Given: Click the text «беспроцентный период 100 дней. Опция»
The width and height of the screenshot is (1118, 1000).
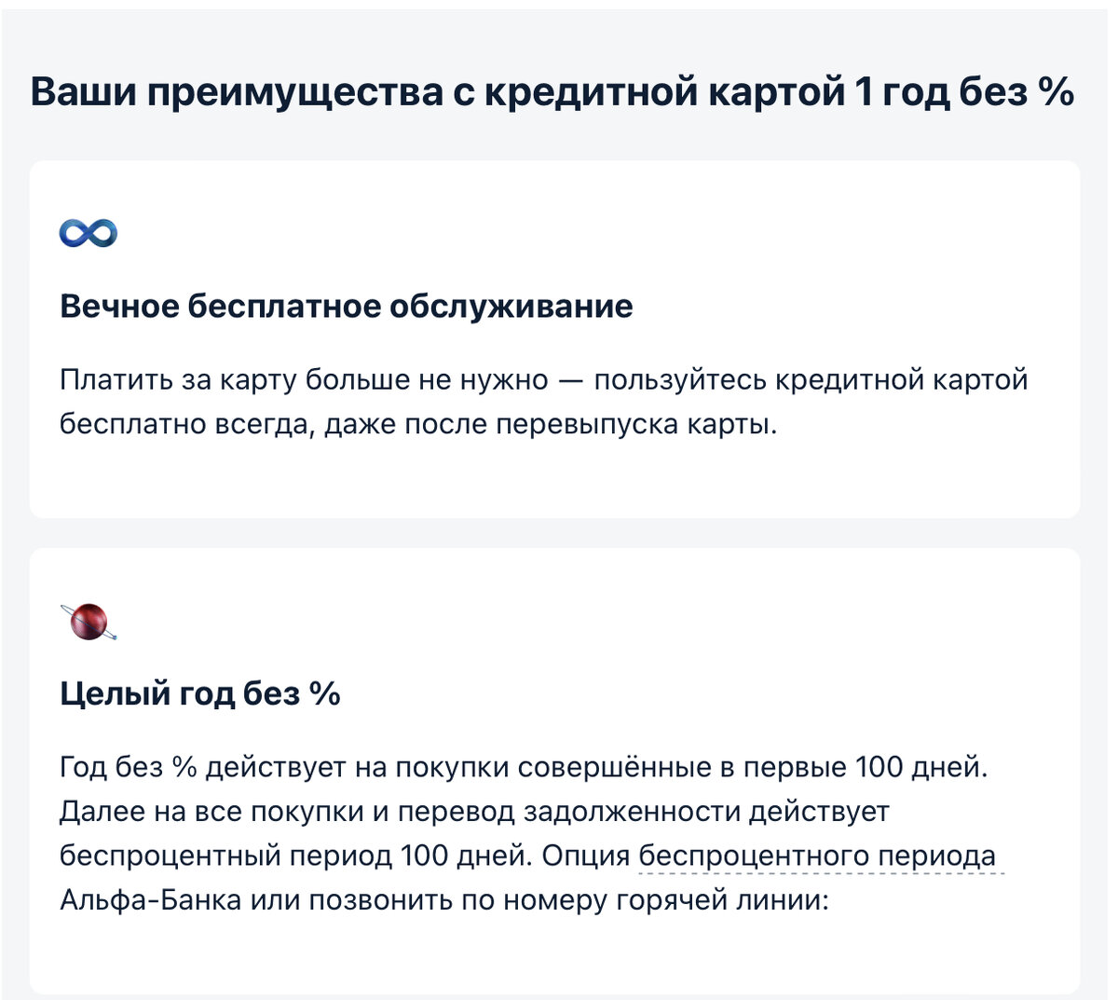Looking at the screenshot, I should tap(345, 856).
